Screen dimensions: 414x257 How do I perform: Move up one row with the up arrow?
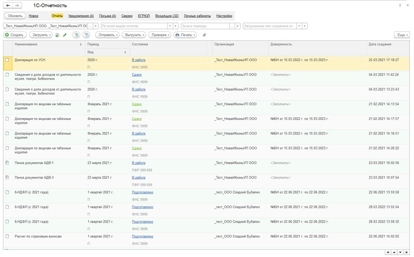[x=394, y=252]
